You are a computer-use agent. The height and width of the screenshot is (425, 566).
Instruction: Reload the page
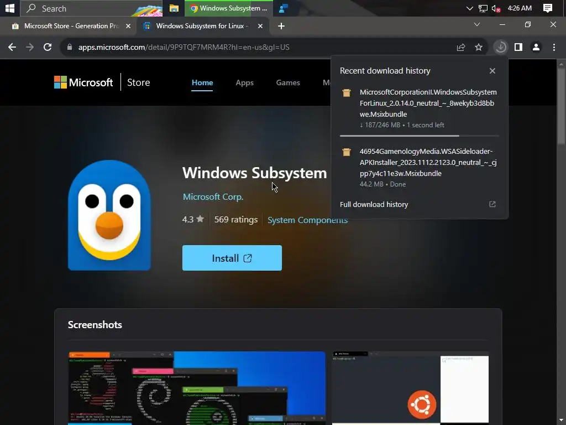pyautogui.click(x=48, y=47)
